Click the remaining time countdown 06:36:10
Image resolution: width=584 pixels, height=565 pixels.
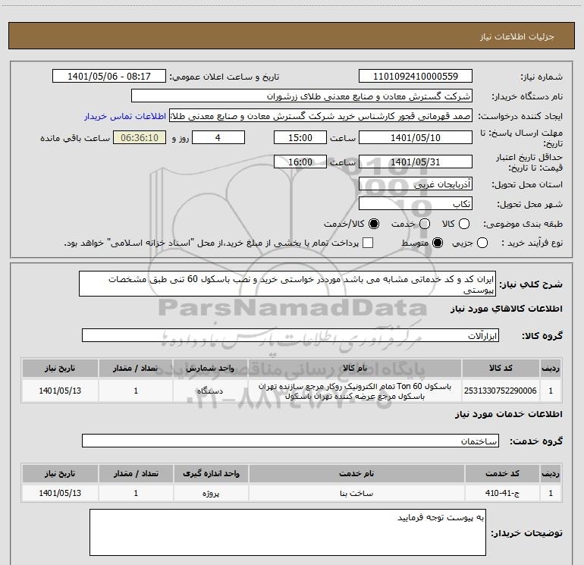click(140, 137)
